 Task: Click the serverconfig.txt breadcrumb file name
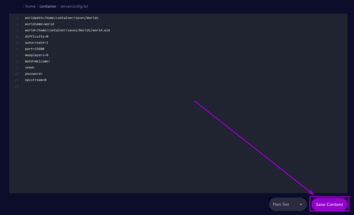(74, 6)
